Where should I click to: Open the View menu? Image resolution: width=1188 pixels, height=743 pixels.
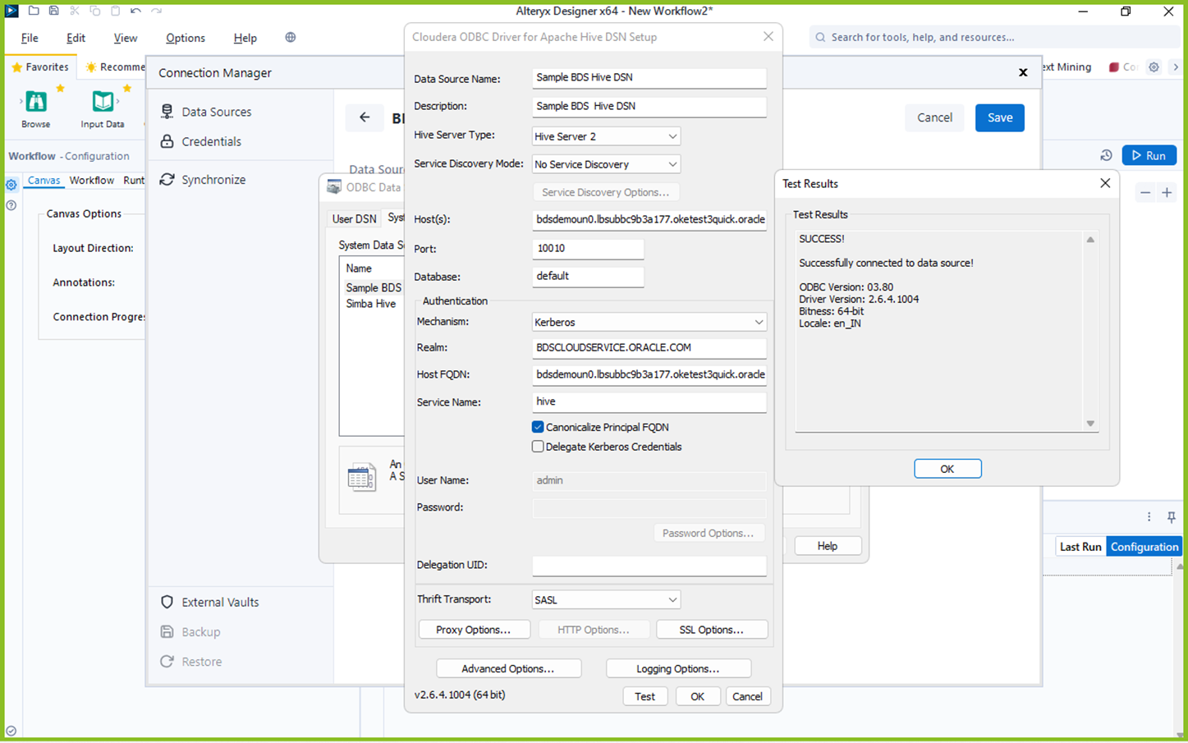pyautogui.click(x=126, y=38)
